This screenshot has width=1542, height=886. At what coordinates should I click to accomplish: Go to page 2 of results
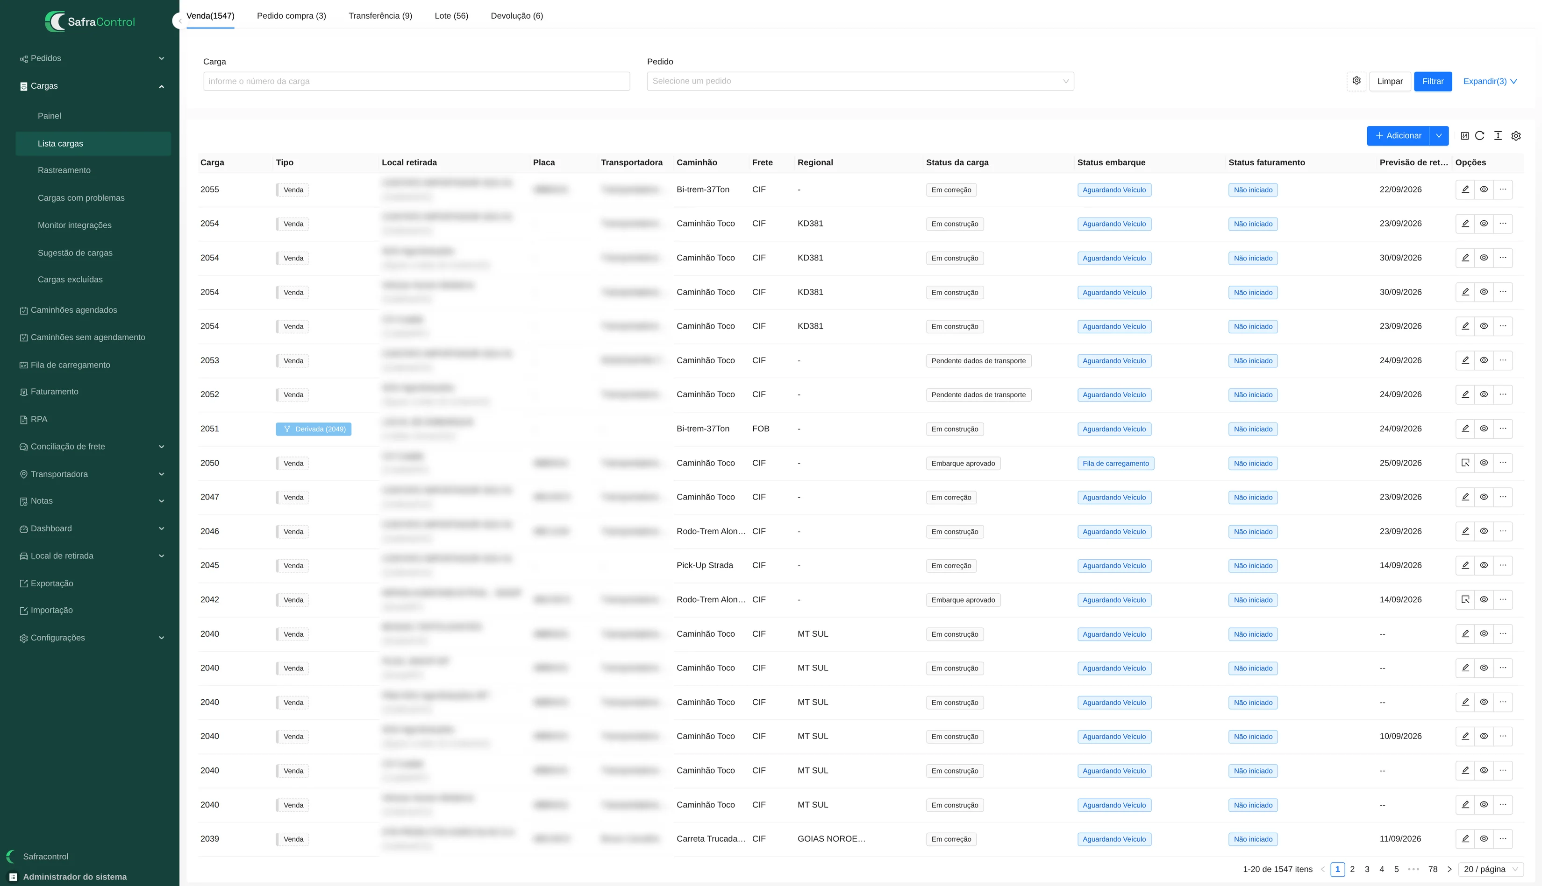[x=1352, y=869]
